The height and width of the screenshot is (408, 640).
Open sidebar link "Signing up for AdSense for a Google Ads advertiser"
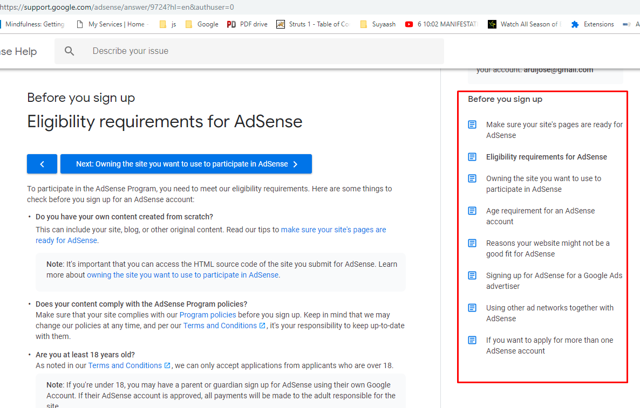[554, 281]
